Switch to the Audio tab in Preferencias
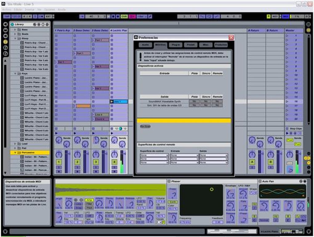This screenshot has width=314, height=237. 145,45
